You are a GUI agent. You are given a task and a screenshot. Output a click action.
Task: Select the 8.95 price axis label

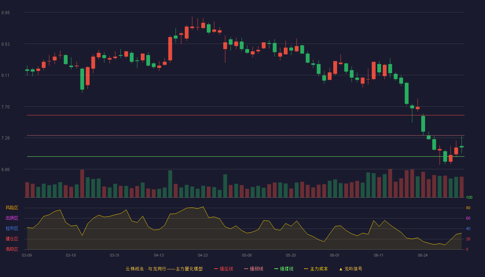point(6,13)
